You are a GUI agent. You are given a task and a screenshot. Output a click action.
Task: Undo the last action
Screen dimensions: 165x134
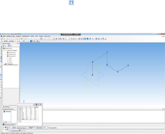[26, 41]
